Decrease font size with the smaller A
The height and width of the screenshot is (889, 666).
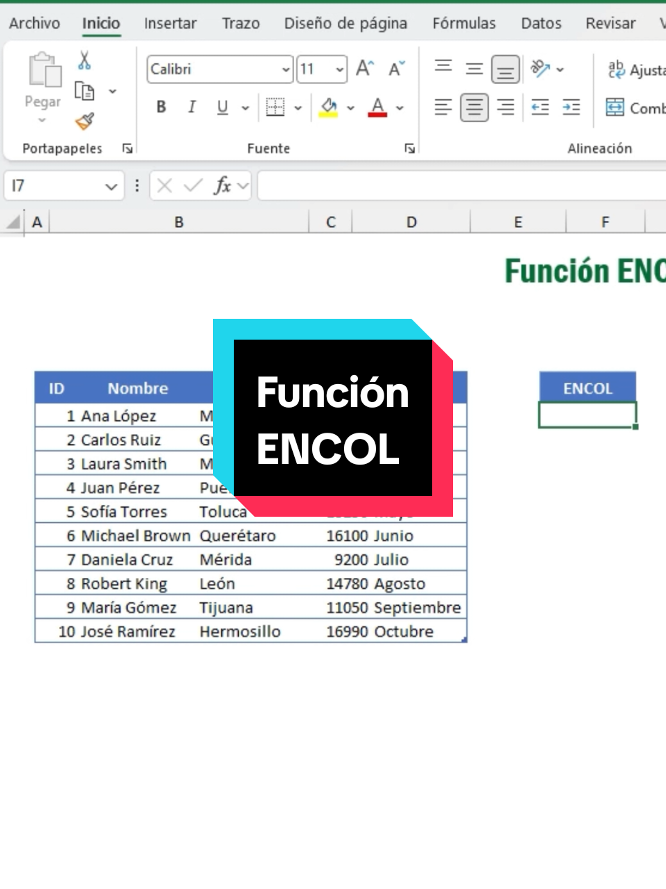(396, 69)
